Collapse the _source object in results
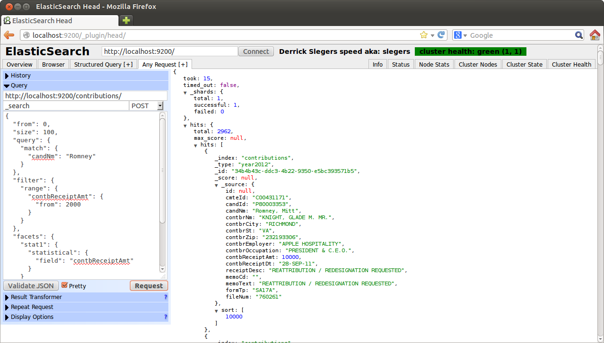Image resolution: width=604 pixels, height=343 pixels. click(216, 184)
